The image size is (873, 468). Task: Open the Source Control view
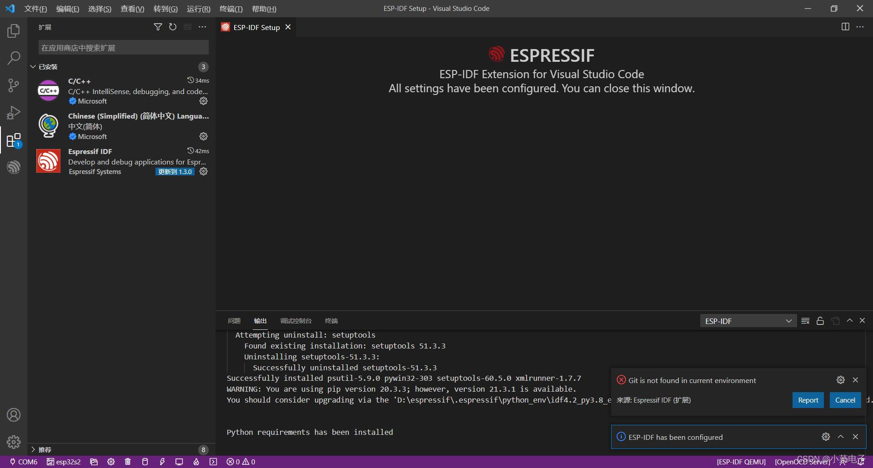pyautogui.click(x=14, y=85)
